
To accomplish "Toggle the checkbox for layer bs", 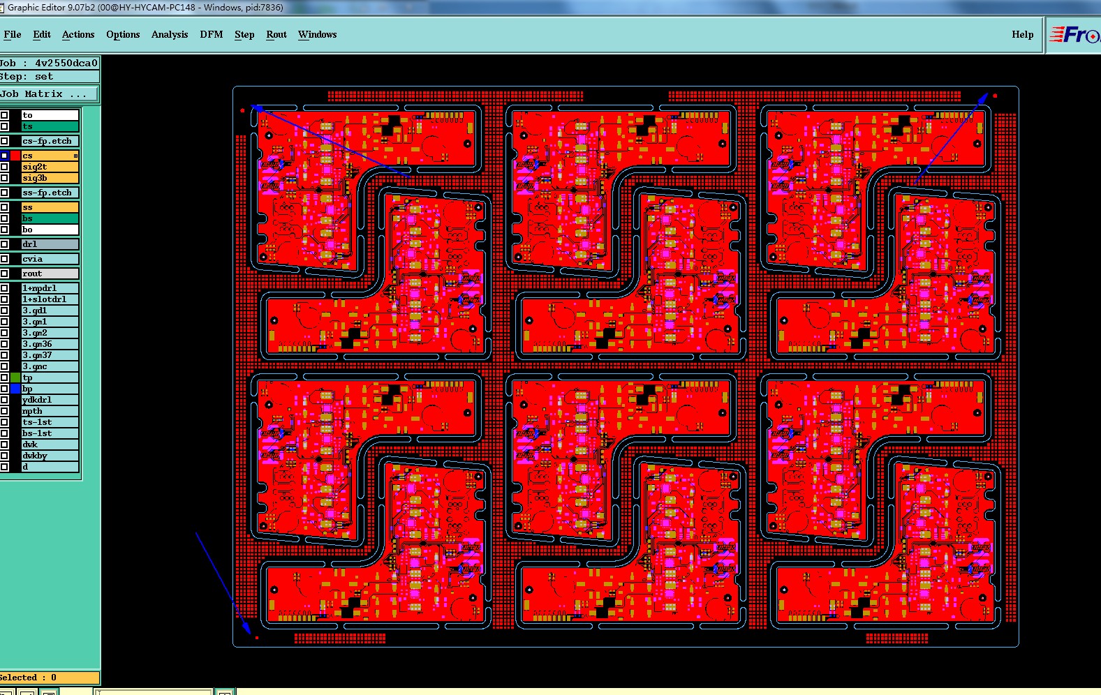I will click(x=4, y=218).
